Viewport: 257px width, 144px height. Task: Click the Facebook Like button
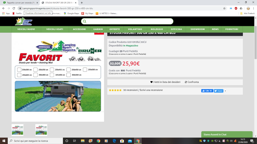pyautogui.click(x=207, y=91)
